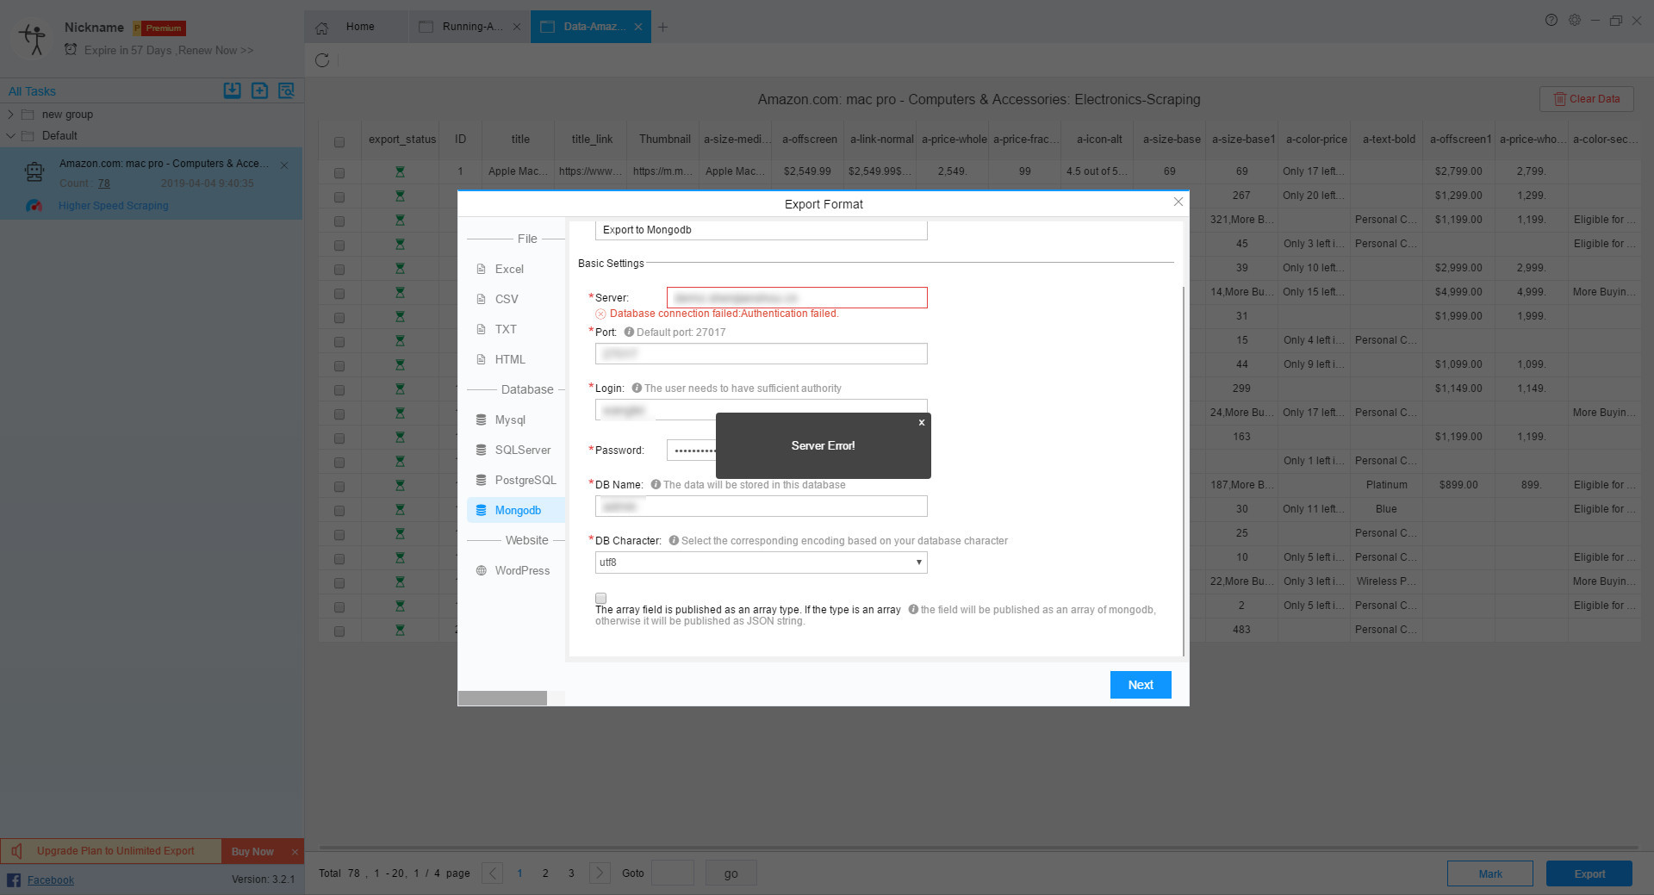Add a new tab with plus button
Screen dimensions: 1654x895
[662, 27]
